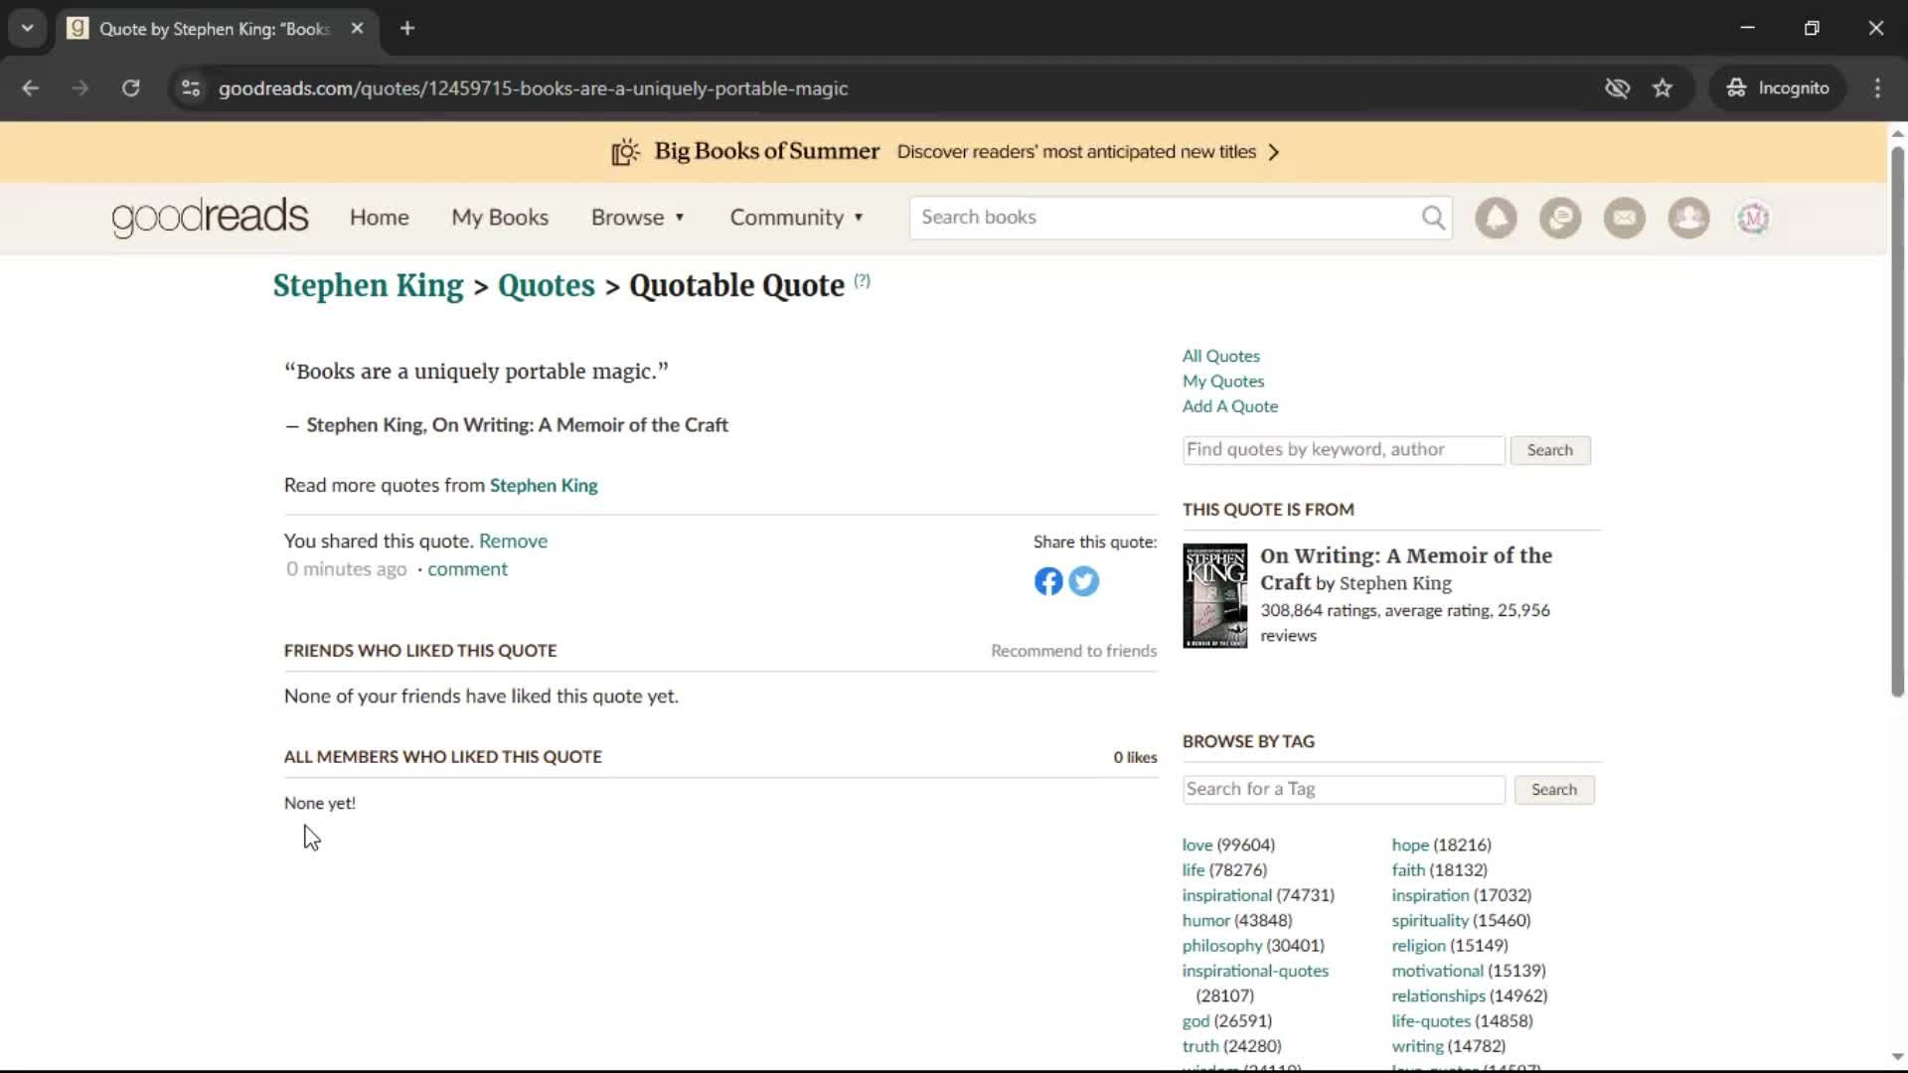Browse the spirituality tag
The image size is (1908, 1073).
coord(1430,921)
